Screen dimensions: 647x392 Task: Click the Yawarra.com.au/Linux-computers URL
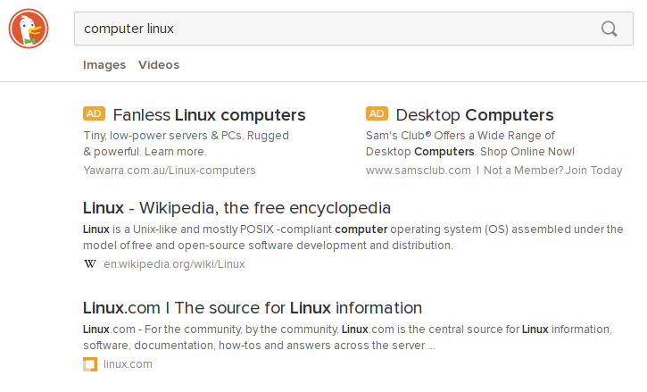170,171
